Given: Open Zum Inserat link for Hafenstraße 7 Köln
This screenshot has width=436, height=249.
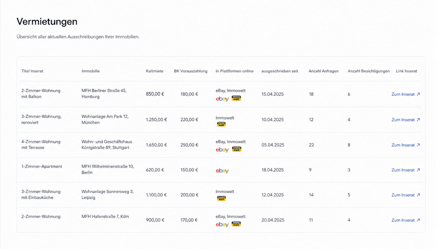Looking at the screenshot, I should (406, 220).
